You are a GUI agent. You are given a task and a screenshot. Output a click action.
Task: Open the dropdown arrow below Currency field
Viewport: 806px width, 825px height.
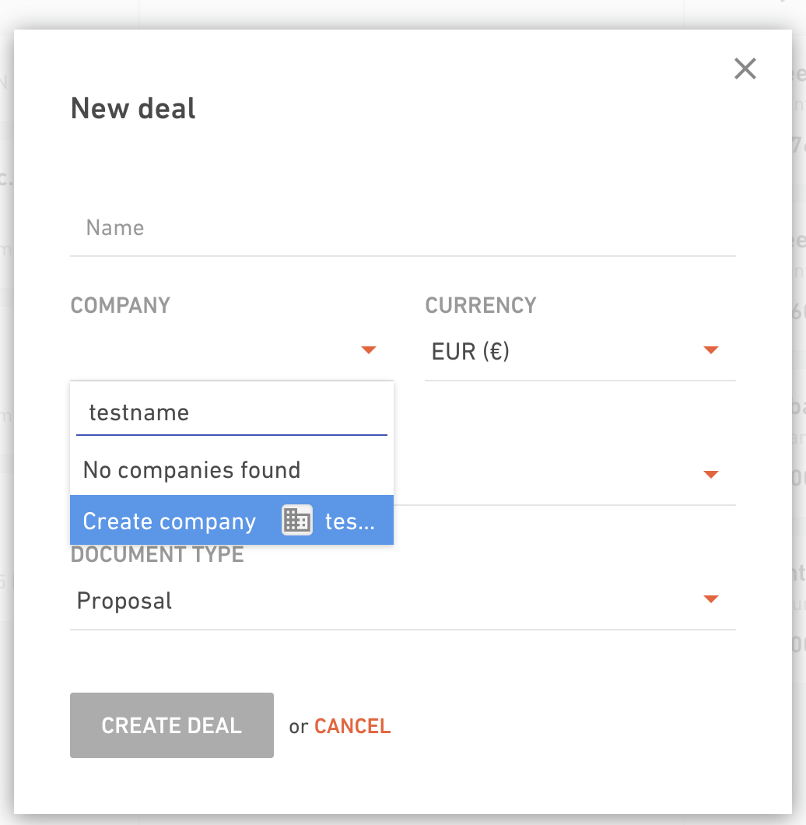click(711, 475)
